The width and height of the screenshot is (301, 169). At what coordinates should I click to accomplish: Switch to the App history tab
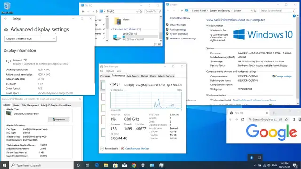click(133, 76)
